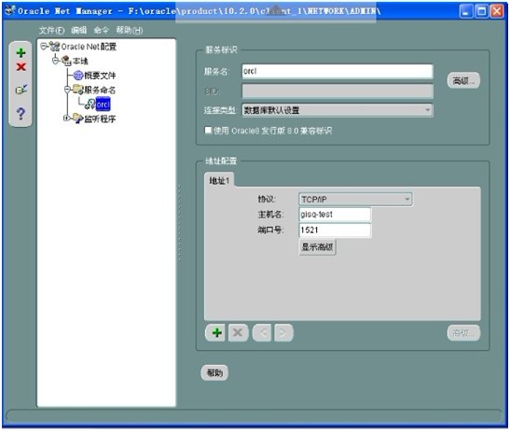Click the 主机名 input field

pos(335,215)
